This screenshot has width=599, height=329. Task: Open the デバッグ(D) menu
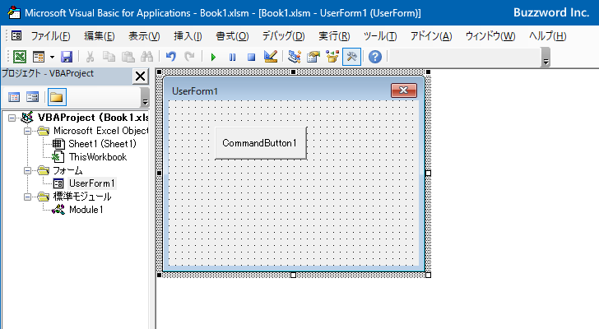(283, 36)
